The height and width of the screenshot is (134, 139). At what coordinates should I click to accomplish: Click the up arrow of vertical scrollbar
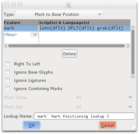coord(133,27)
